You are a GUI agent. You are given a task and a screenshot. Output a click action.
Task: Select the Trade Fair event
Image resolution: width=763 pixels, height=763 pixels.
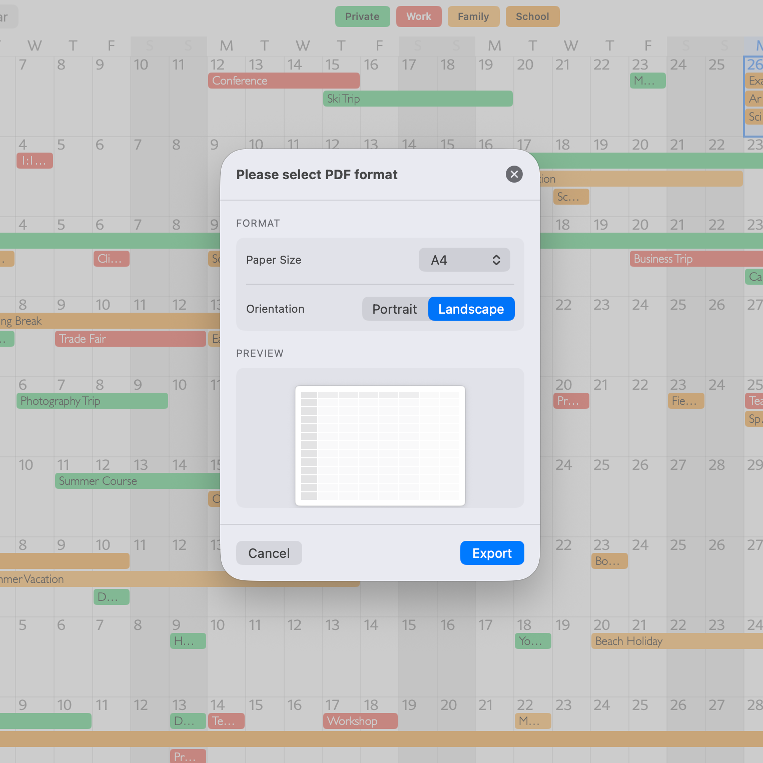pos(130,339)
